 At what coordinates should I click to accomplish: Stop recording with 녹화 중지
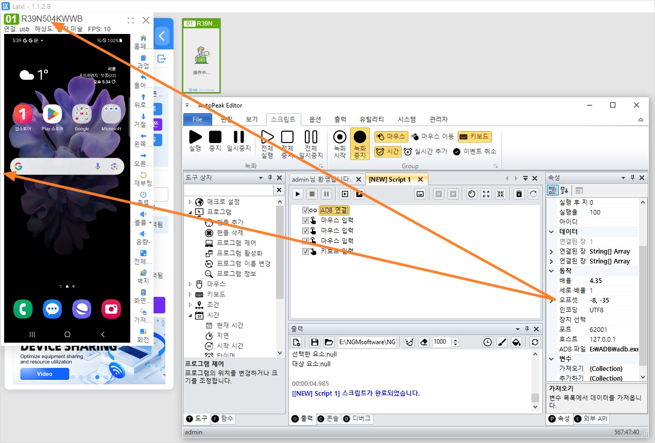coord(360,144)
